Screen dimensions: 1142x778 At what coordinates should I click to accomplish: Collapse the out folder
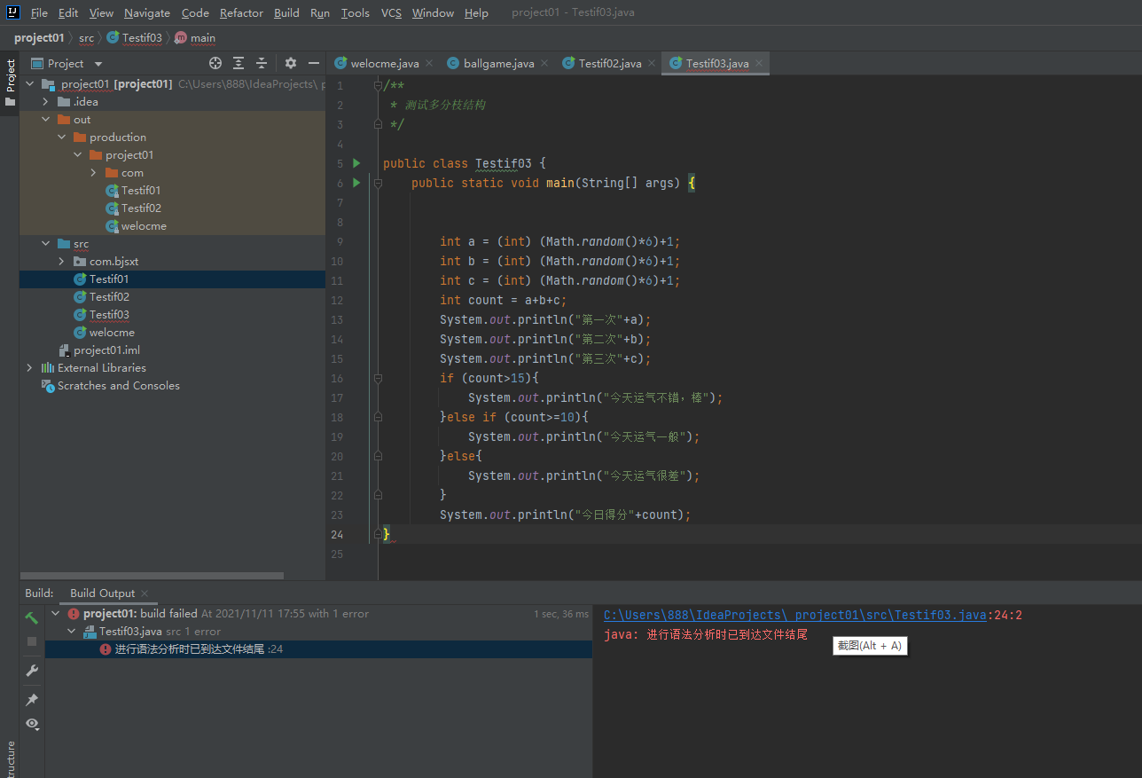(x=45, y=120)
